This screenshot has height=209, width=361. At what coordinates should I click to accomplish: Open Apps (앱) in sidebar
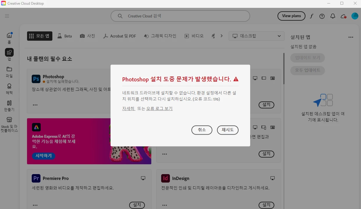[9, 55]
